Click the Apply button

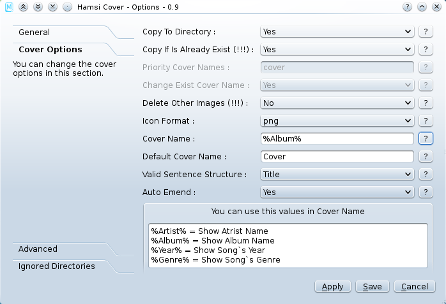coord(333,287)
